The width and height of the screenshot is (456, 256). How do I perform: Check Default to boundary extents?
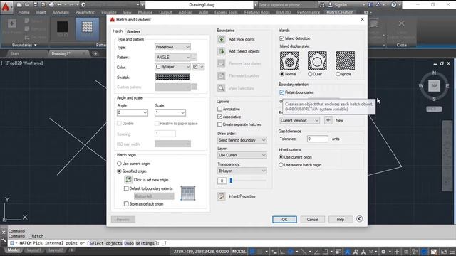pos(126,188)
